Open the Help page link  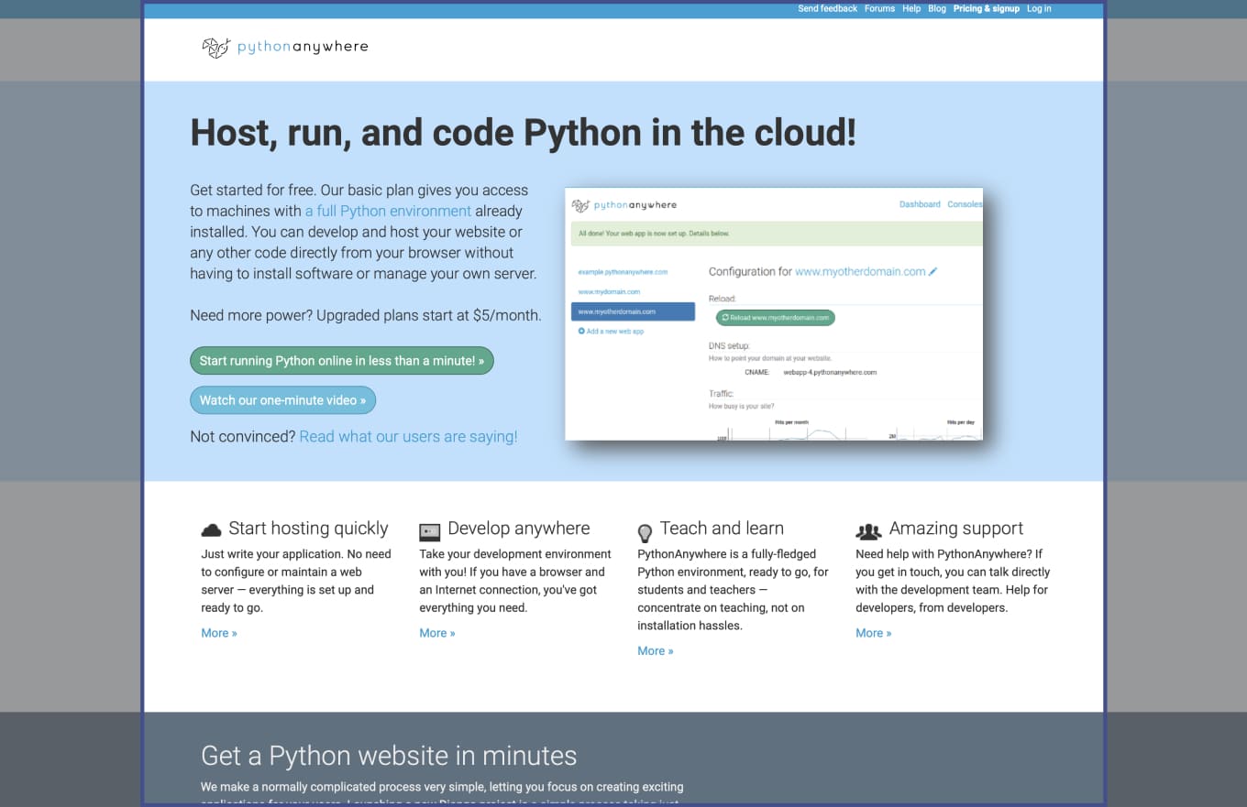tap(910, 9)
